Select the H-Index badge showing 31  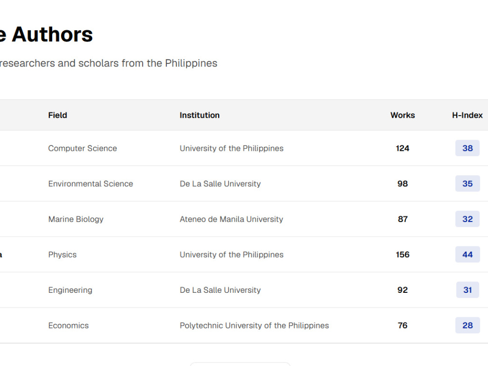[468, 290]
